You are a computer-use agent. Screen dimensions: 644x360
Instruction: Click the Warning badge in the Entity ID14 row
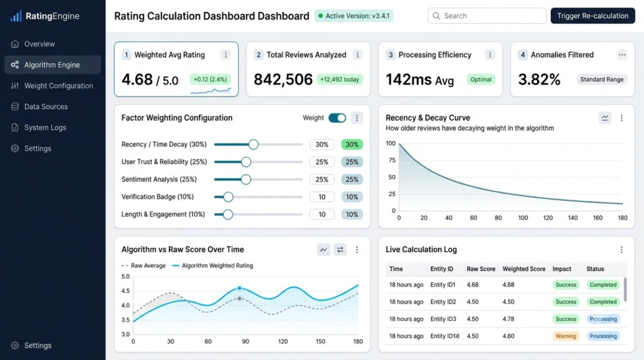[566, 336]
